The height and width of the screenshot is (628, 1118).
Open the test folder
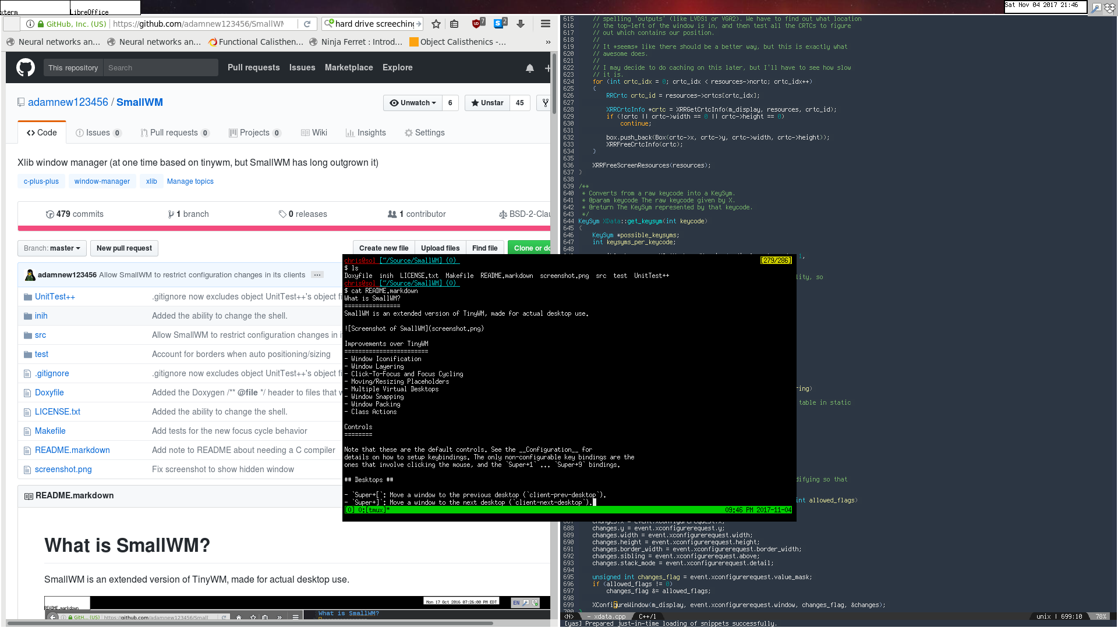pyautogui.click(x=41, y=354)
